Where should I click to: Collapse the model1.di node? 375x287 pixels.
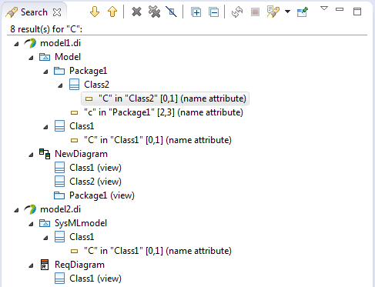(x=16, y=44)
